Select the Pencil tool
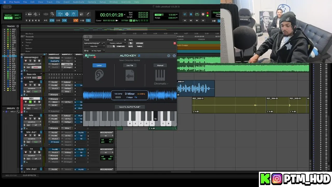The width and height of the screenshot is (332, 187). coord(88,14)
